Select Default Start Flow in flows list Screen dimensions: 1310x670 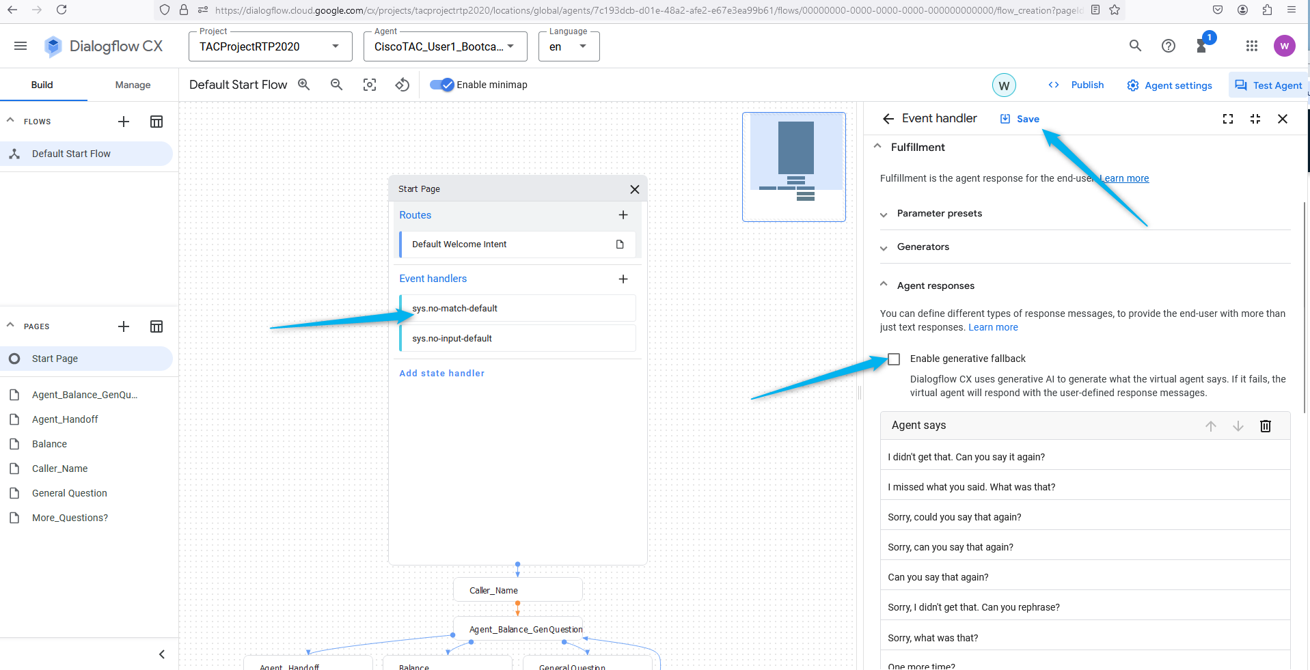(x=87, y=154)
